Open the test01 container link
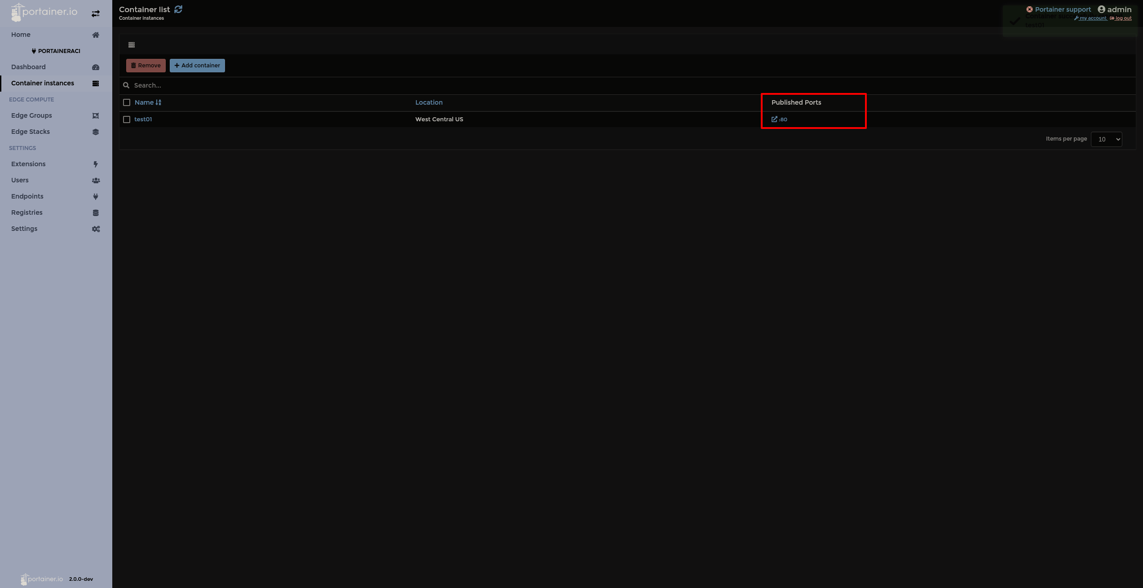Image resolution: width=1143 pixels, height=588 pixels. 143,119
